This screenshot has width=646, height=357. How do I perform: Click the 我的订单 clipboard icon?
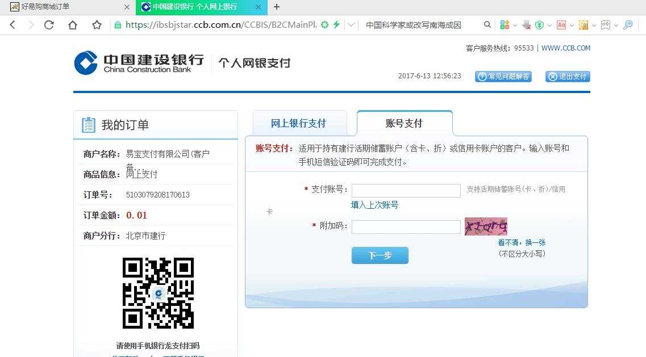click(x=89, y=125)
